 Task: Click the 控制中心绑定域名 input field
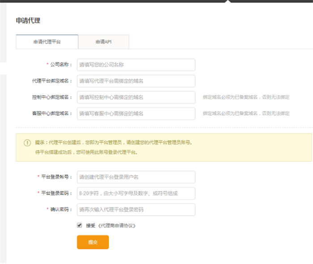(136, 97)
